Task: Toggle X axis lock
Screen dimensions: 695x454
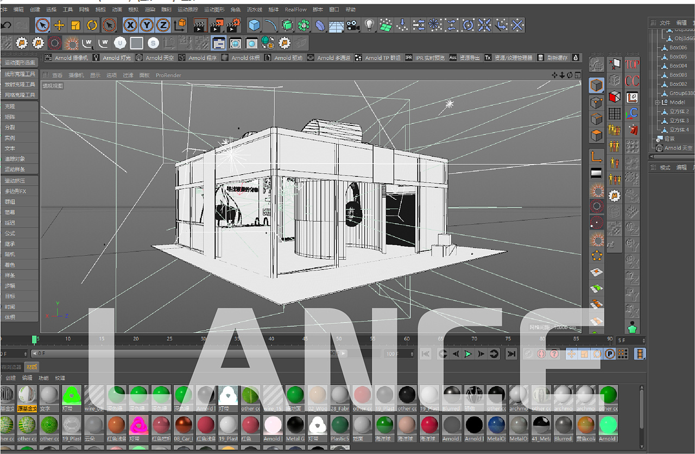Action: 130,25
